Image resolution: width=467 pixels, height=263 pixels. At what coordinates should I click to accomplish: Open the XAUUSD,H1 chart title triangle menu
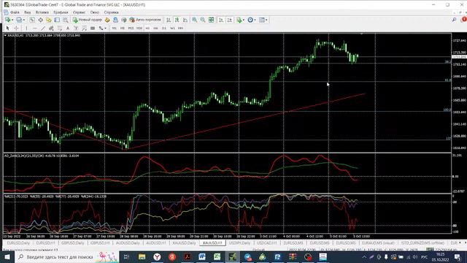click(5, 36)
